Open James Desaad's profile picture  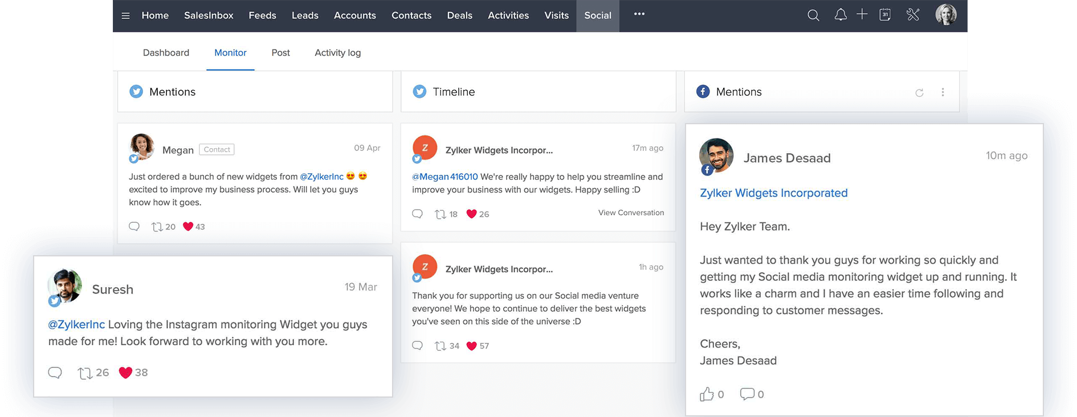[x=716, y=155]
